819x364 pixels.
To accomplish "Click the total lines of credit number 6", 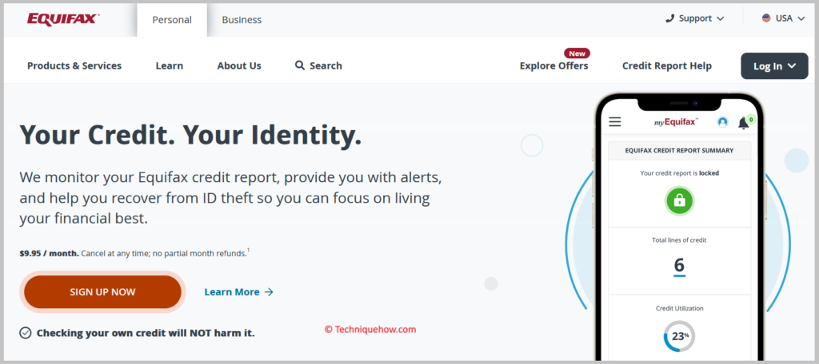I will pos(679,266).
